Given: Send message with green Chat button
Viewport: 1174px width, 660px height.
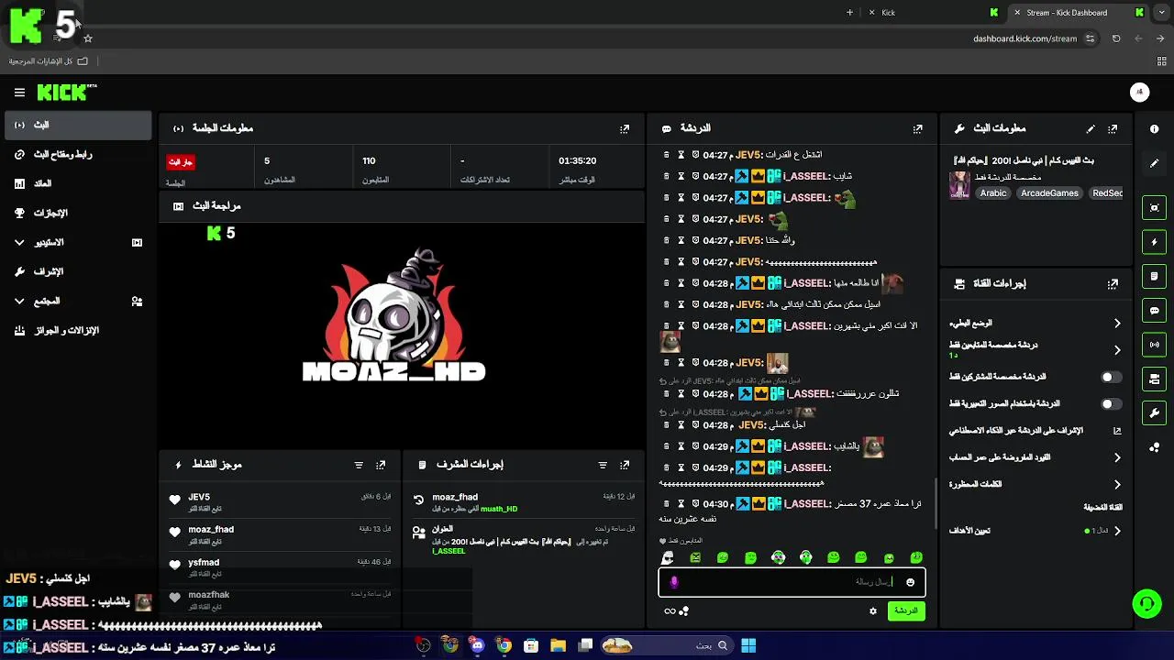Looking at the screenshot, I should click(906, 611).
